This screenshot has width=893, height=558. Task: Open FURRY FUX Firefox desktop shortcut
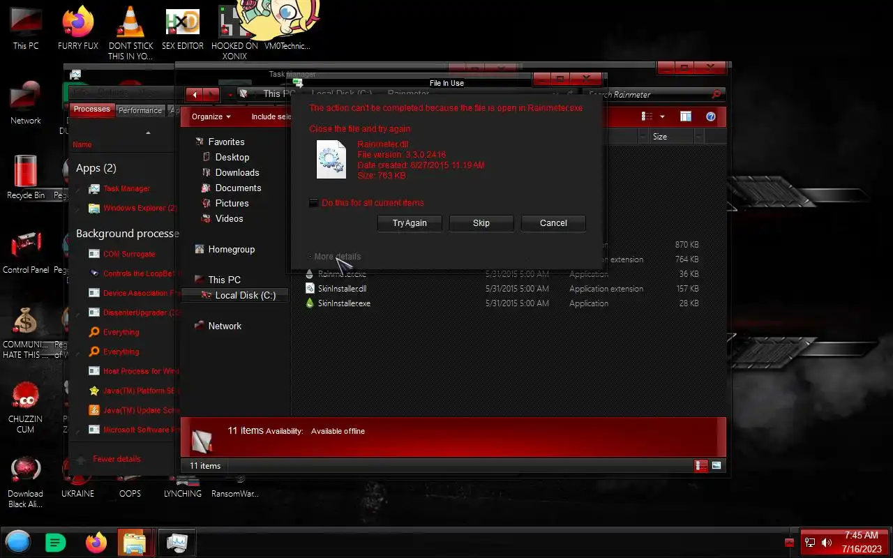point(78,28)
